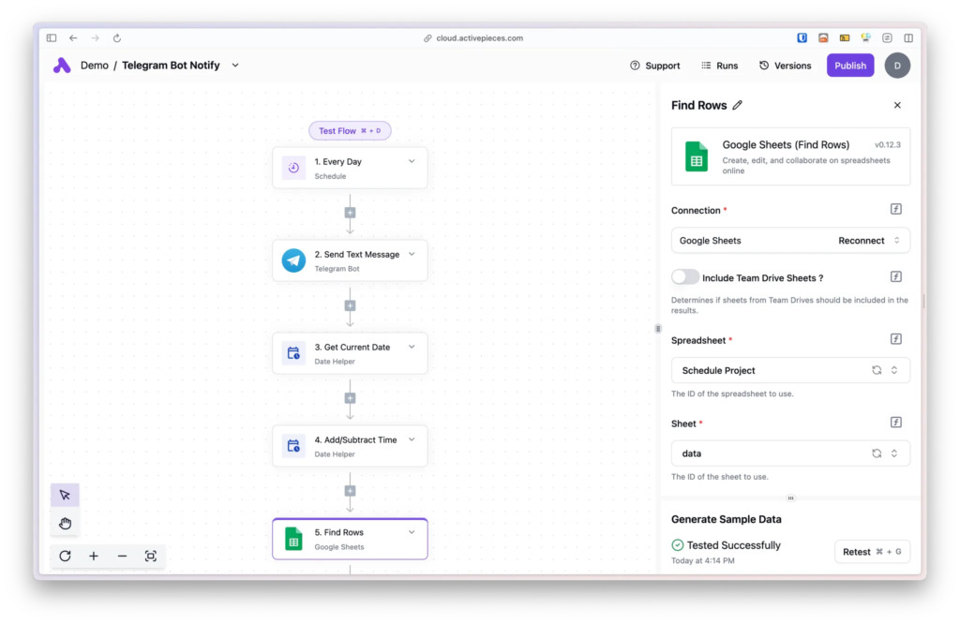
Task: Select the Every Day step title
Action: (x=337, y=161)
